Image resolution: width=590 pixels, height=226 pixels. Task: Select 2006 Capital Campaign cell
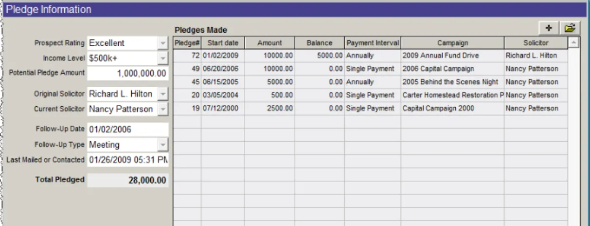point(452,69)
